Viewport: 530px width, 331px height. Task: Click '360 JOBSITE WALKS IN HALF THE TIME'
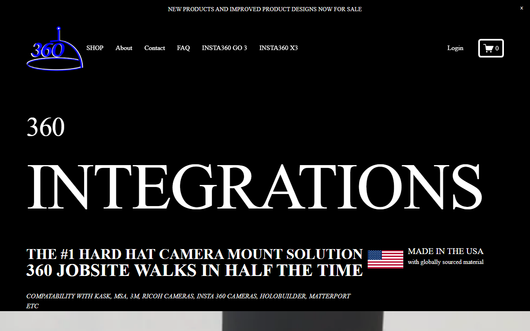pos(195,270)
